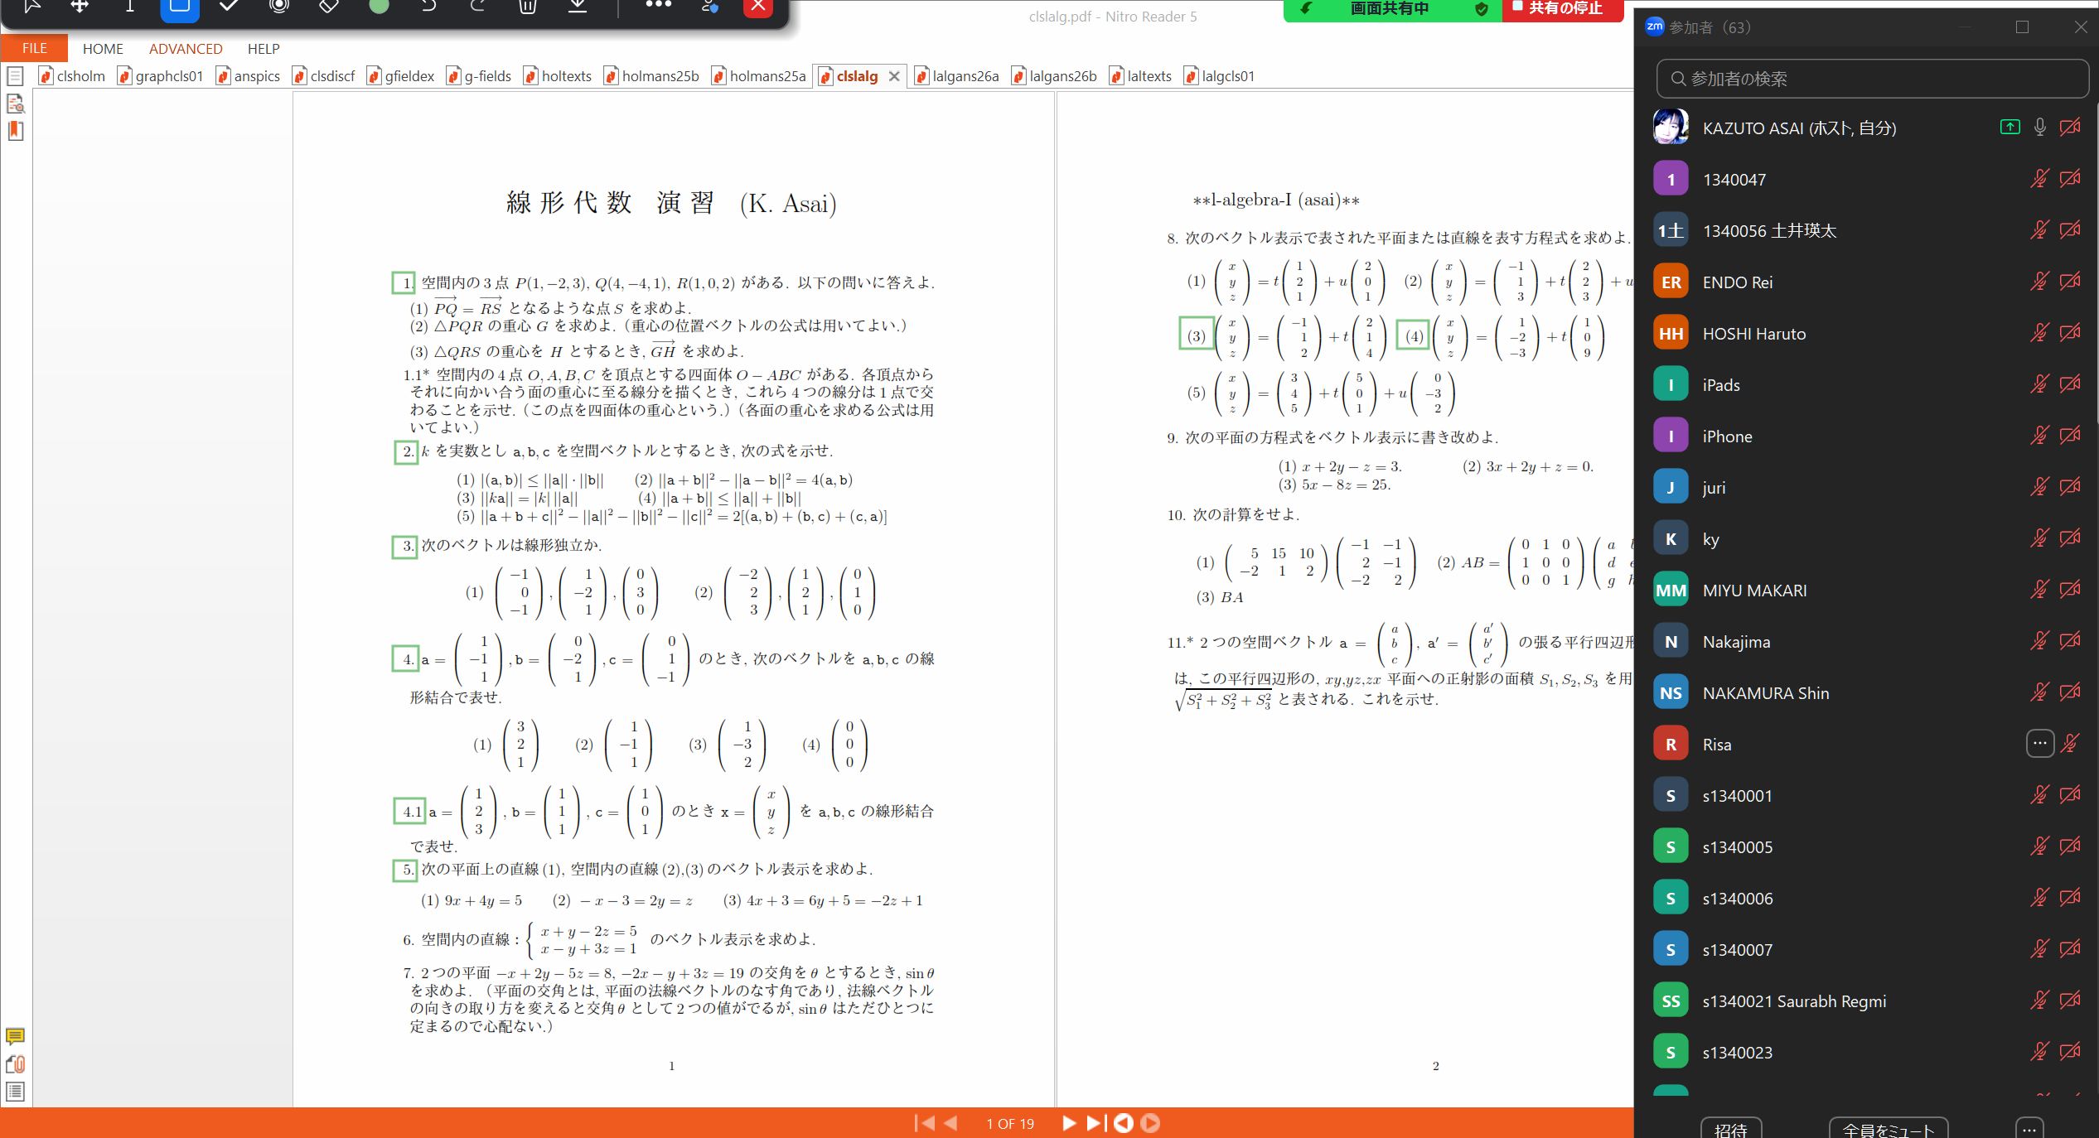Viewport: 2099px width, 1138px height.
Task: Switch to the g-fields document tab
Action: 480,76
